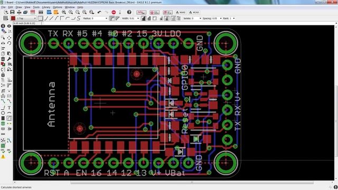This screenshot has height=190, width=338.
Task: Run Ratsnest from the left toolbar
Action: pyautogui.click(x=3, y=140)
